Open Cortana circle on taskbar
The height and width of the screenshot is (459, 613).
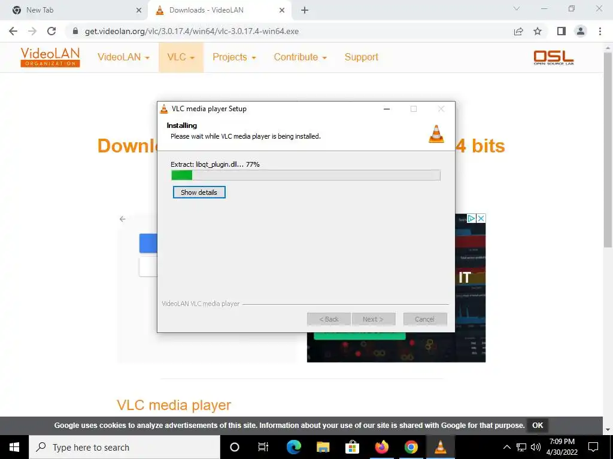pos(235,447)
